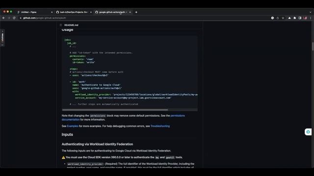Click the share page icon

[x=278, y=18]
